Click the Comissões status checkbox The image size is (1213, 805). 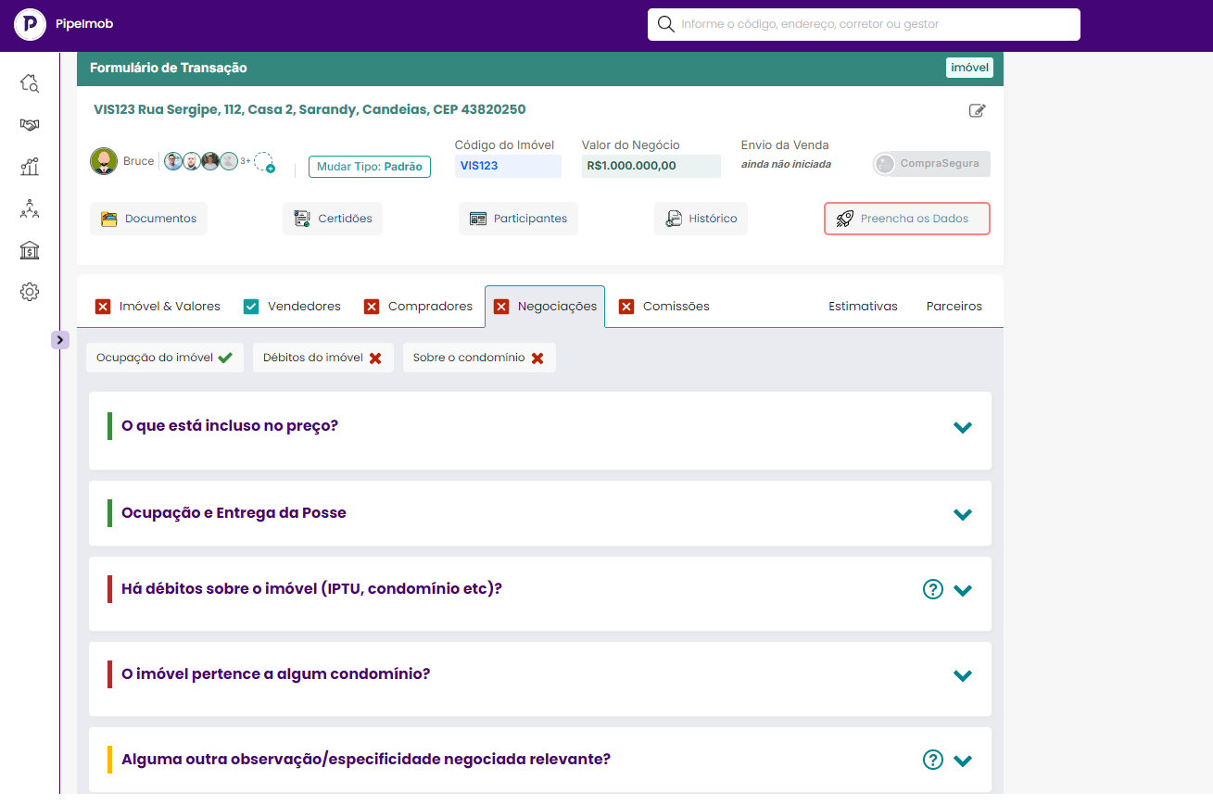point(626,307)
